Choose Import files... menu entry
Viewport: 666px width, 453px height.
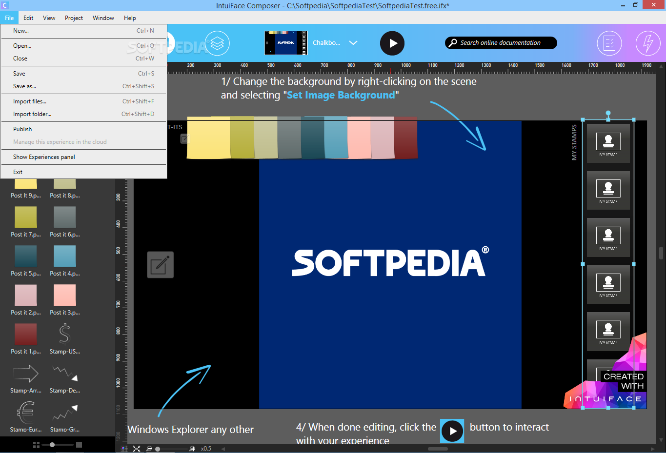(x=83, y=101)
